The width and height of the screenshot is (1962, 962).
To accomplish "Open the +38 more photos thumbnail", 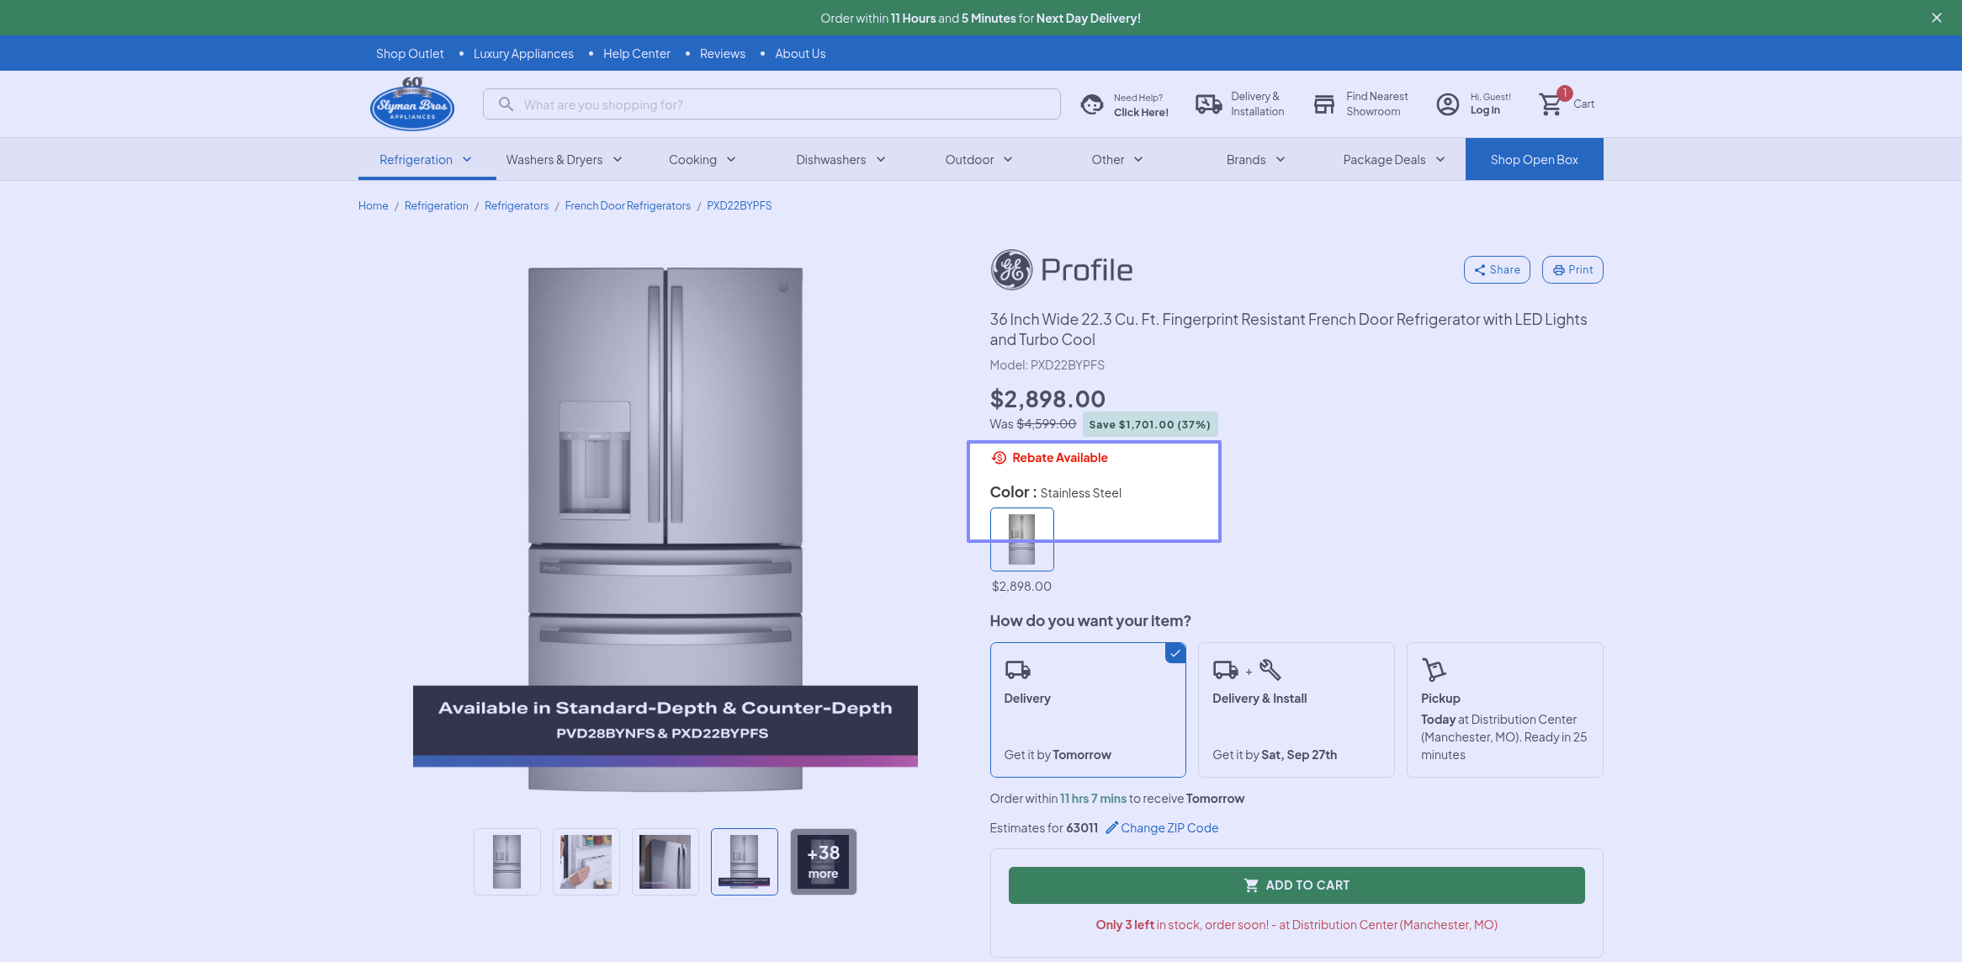I will click(823, 862).
